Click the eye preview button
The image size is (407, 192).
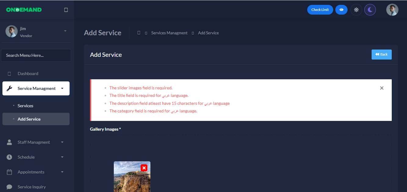[x=341, y=10]
